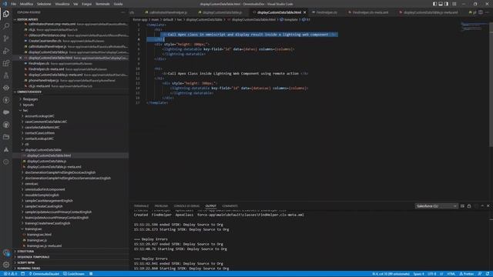Open Explorer panel more actions ellipsis
Image resolution: width=493 pixels, height=277 pixels.
click(122, 12)
